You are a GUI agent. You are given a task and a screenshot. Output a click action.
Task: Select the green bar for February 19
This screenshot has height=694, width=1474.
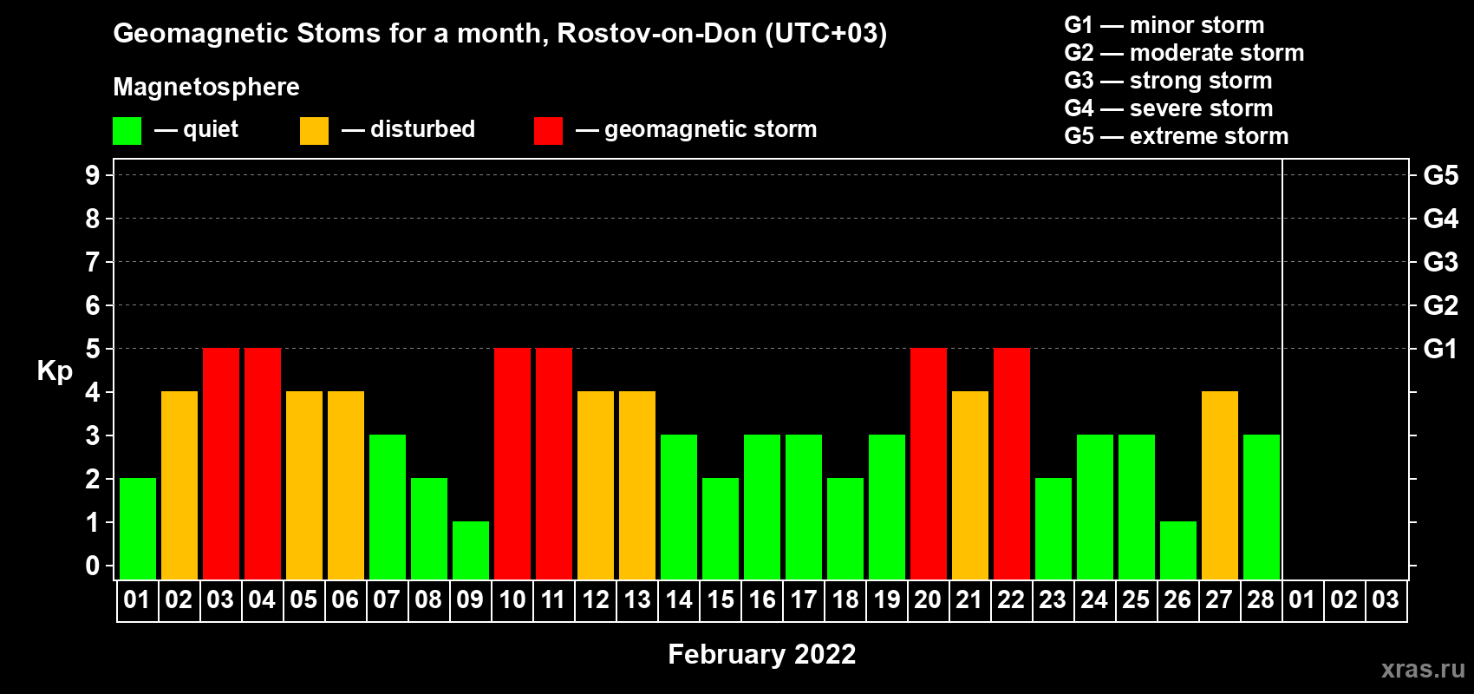(x=887, y=507)
